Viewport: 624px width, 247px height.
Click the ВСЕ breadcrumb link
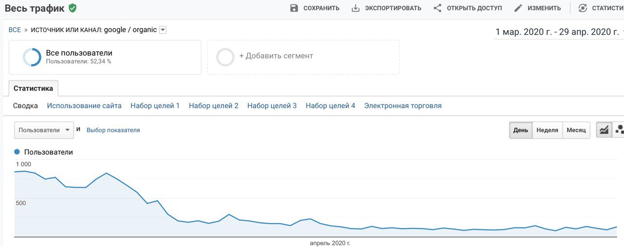[x=15, y=30]
